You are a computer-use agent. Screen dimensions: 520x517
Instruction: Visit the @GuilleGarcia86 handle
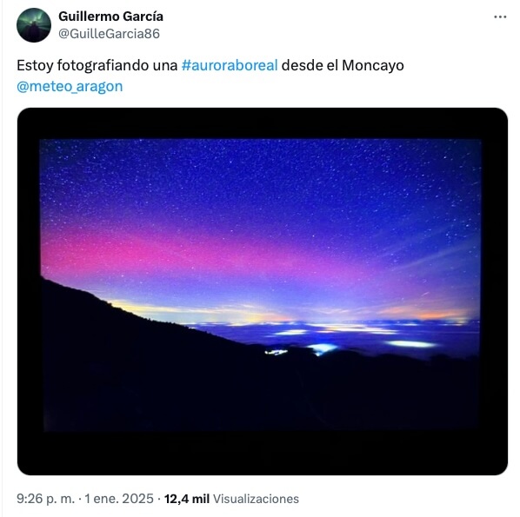pos(109,34)
